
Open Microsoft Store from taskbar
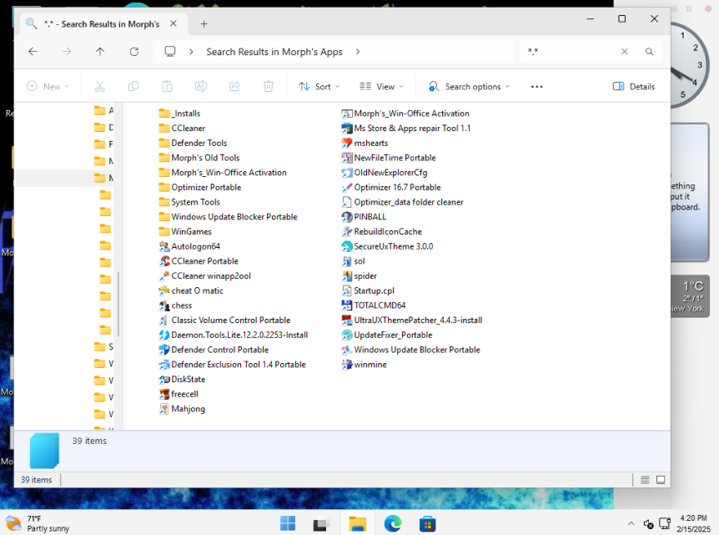(x=427, y=523)
